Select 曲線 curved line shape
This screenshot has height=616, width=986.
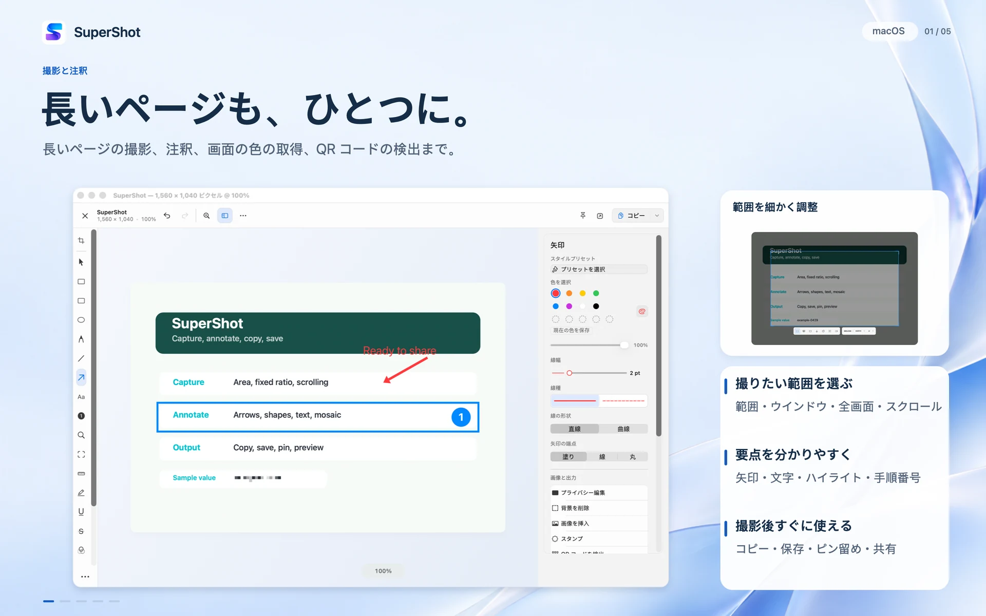click(x=623, y=429)
